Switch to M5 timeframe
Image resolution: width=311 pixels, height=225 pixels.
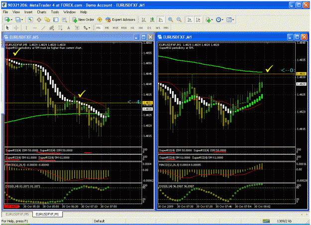(x=107, y=28)
